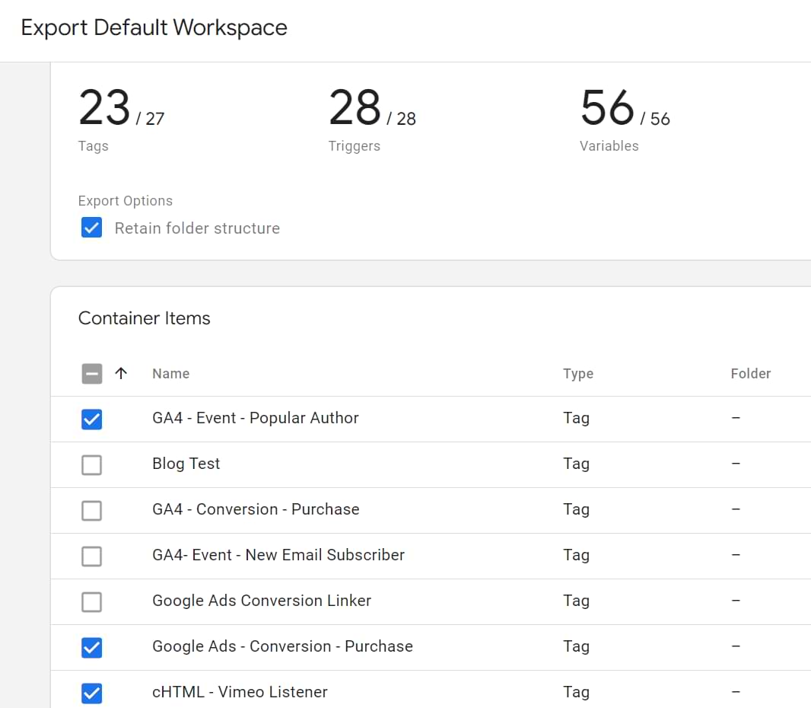Uncheck the GA4 - Event - Popular Author checkbox

coord(91,419)
